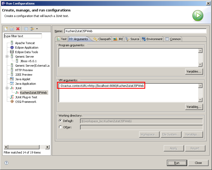Click the Revert button
Image resolution: width=212 pixels, height=170 pixels.
[195, 148]
